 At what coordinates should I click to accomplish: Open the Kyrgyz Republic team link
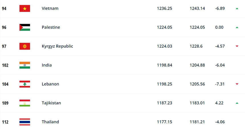(57, 46)
